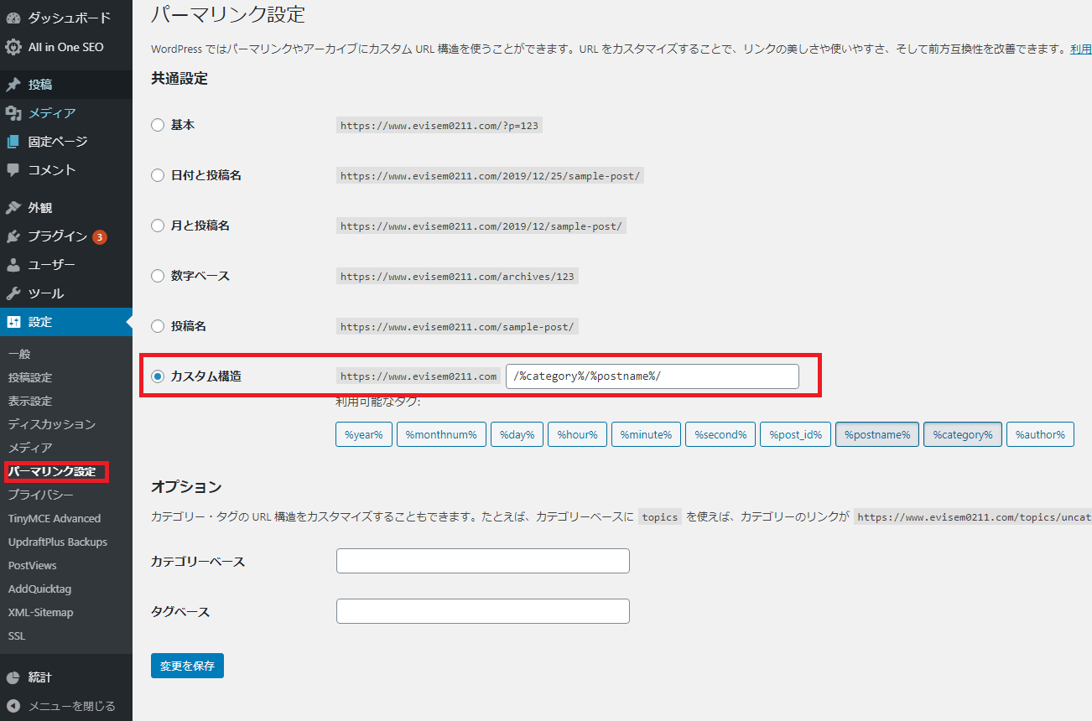Click the Dashboard gauge icon in sidebar
The height and width of the screenshot is (721, 1092).
click(x=13, y=18)
